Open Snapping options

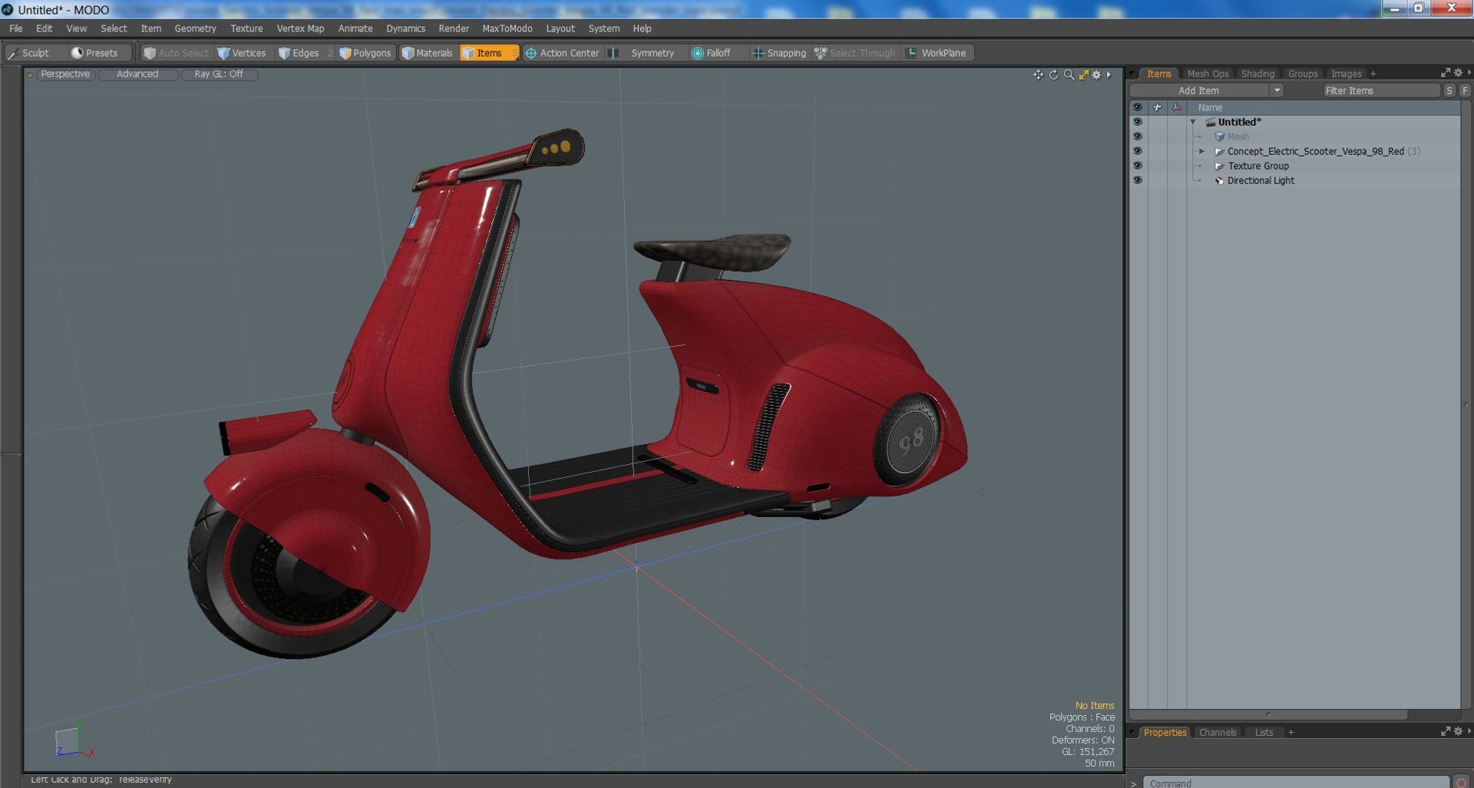(779, 53)
